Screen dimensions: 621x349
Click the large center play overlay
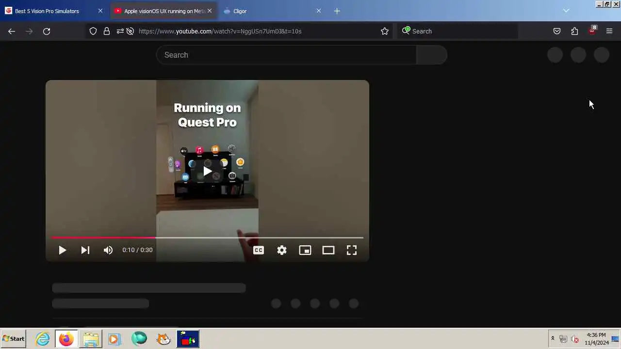tap(207, 171)
